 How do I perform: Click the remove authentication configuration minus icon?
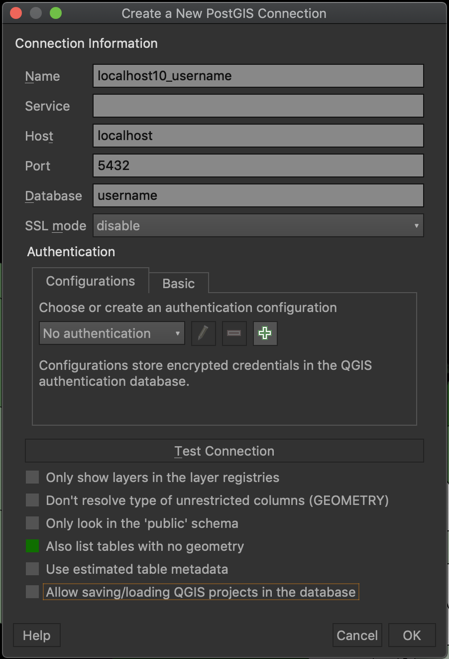pos(234,333)
